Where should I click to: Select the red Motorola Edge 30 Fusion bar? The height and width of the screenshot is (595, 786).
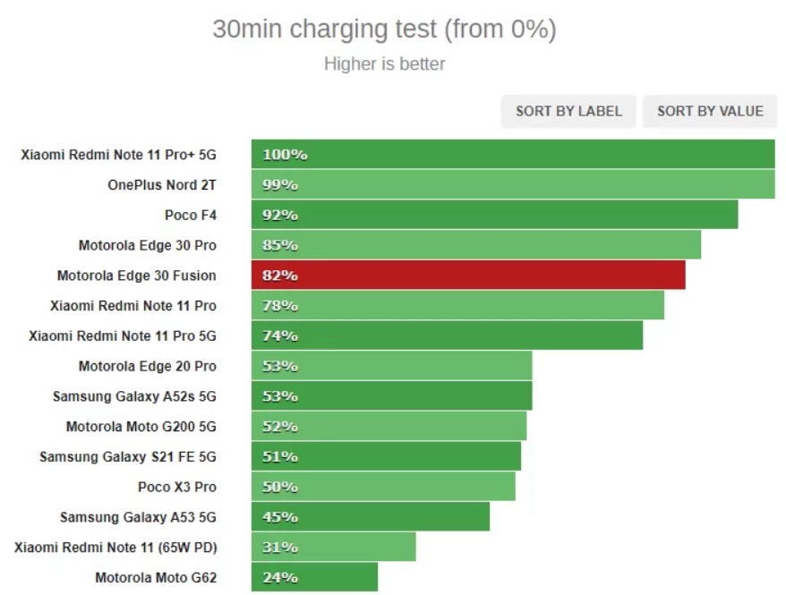(468, 275)
